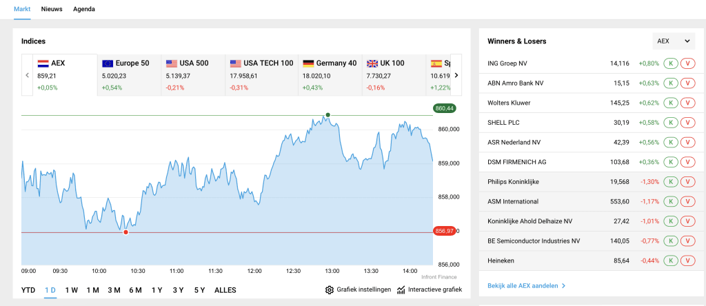Switch to the Nieuws tab
The height and width of the screenshot is (306, 706).
tap(52, 9)
